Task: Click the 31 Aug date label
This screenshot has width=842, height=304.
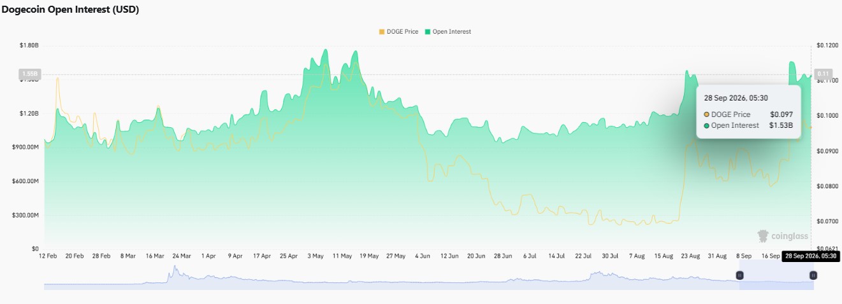Action: click(x=717, y=256)
